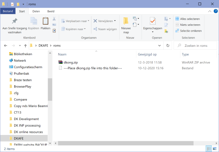219x152 pixels.
Task: Open the Bestand menu
Action: [8, 11]
